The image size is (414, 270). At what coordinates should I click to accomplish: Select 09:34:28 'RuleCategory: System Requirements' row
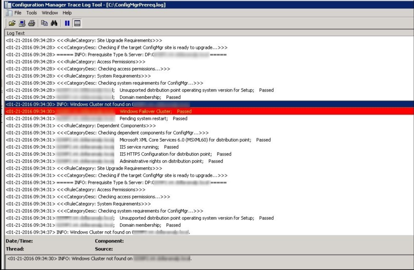[209, 76]
